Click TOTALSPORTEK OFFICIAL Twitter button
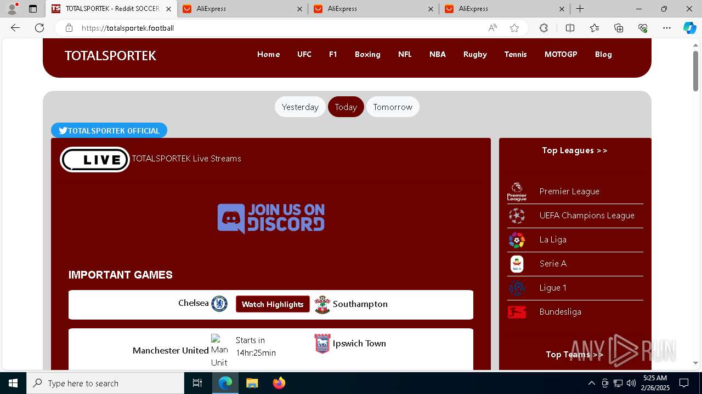The image size is (702, 394). 109,130
